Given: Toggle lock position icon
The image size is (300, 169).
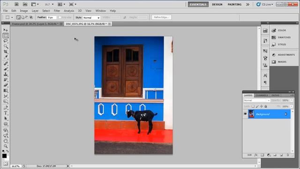Looking at the screenshot, I should (x=262, y=107).
